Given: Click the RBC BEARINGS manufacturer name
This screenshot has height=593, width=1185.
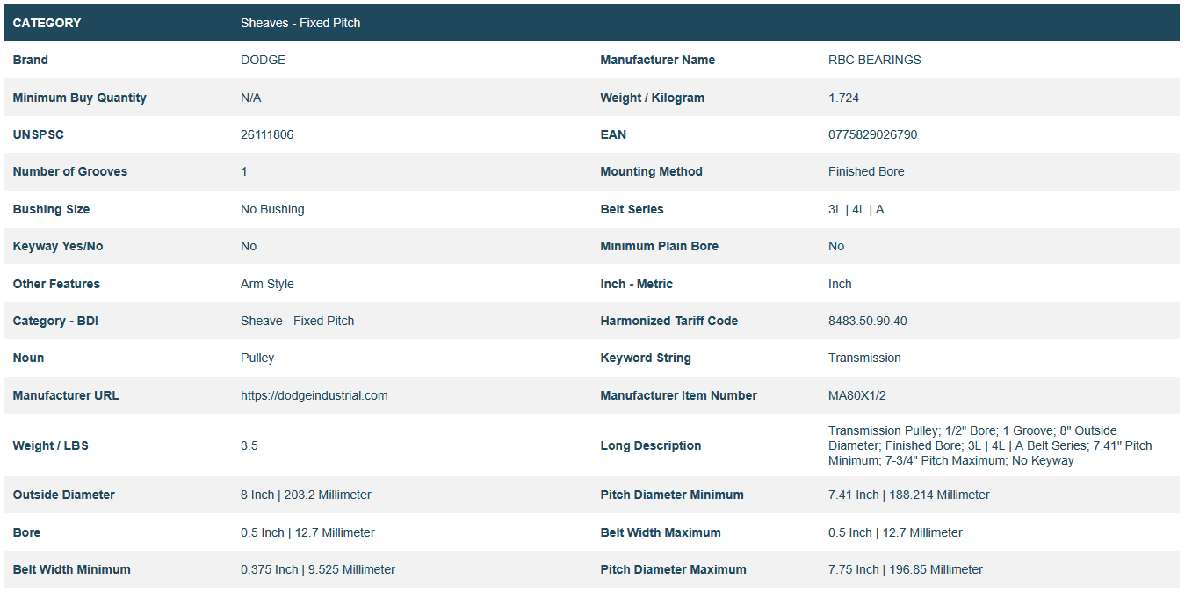Looking at the screenshot, I should tap(874, 60).
